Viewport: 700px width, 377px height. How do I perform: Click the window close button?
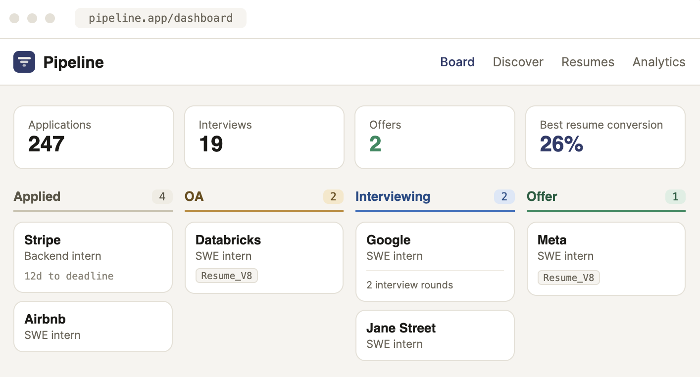(x=14, y=18)
